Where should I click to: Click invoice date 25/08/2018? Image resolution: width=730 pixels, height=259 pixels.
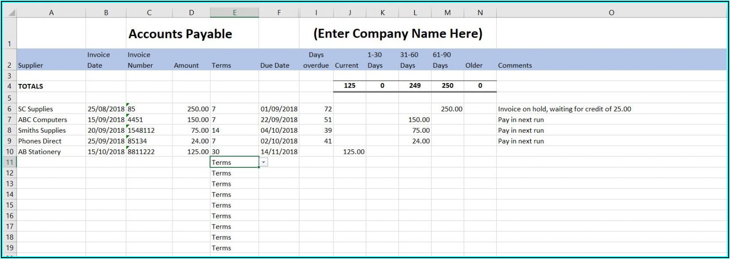coord(106,109)
